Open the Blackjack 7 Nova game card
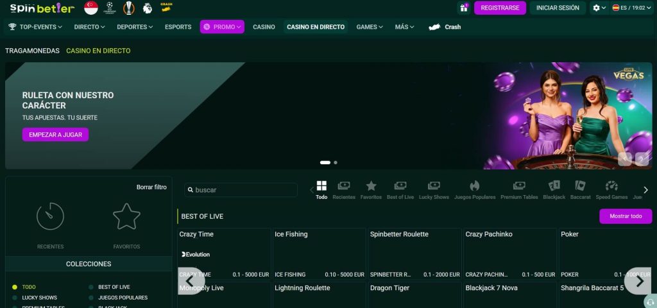The image size is (657, 308). point(510,295)
